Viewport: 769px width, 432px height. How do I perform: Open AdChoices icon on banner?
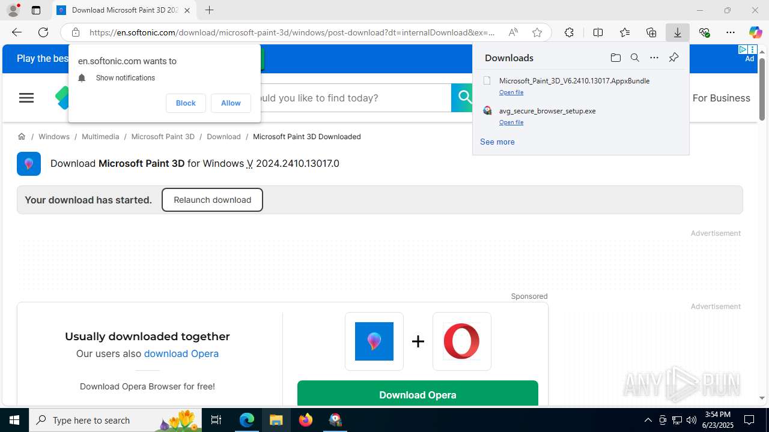[743, 49]
